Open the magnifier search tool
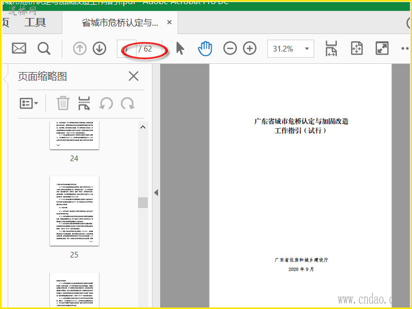 click(44, 48)
